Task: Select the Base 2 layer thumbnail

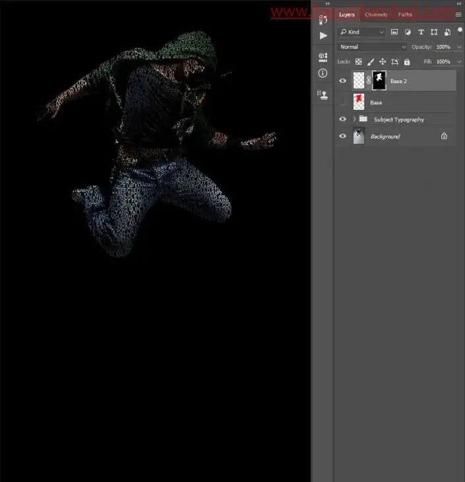Action: (359, 80)
